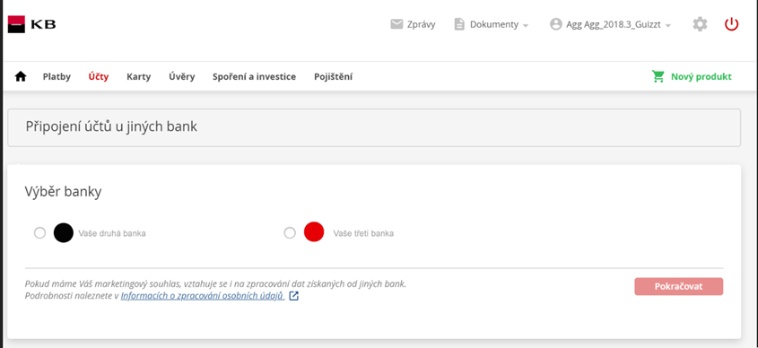Viewport: 758px width, 348px height.
Task: Go to home via house icon
Action: tap(21, 76)
